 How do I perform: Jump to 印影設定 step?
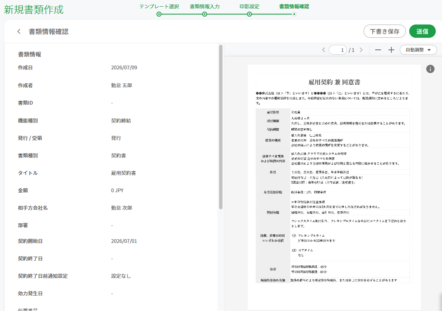point(249,7)
